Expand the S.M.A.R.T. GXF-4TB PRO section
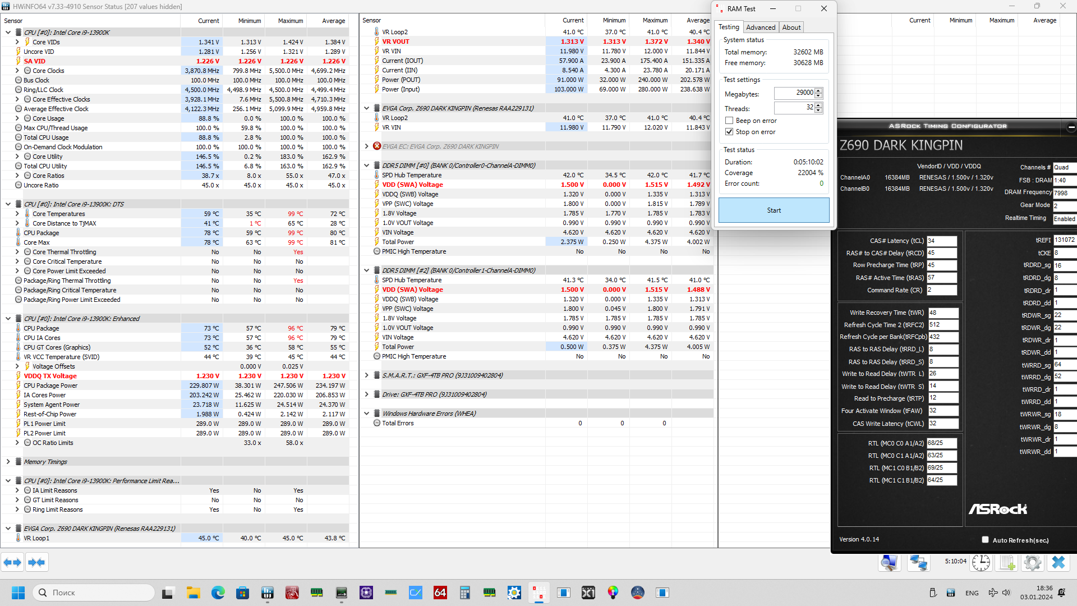 367,375
